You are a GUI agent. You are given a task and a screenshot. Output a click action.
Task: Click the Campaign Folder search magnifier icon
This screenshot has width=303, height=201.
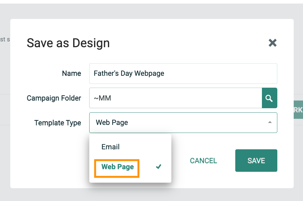click(269, 98)
